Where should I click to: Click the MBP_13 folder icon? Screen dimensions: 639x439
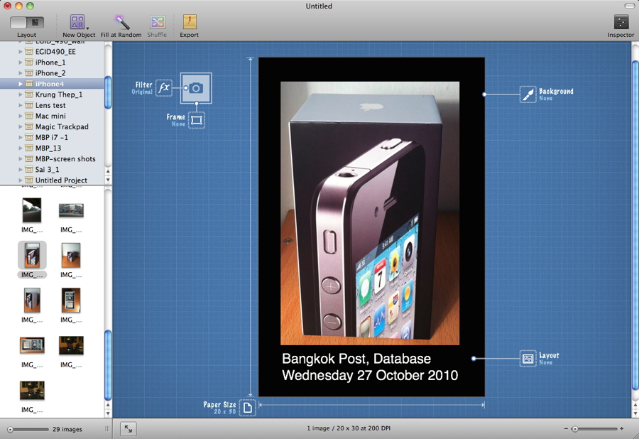(x=29, y=148)
